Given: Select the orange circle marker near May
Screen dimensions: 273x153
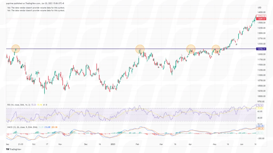Looking at the screenshot, I should pos(216,49).
